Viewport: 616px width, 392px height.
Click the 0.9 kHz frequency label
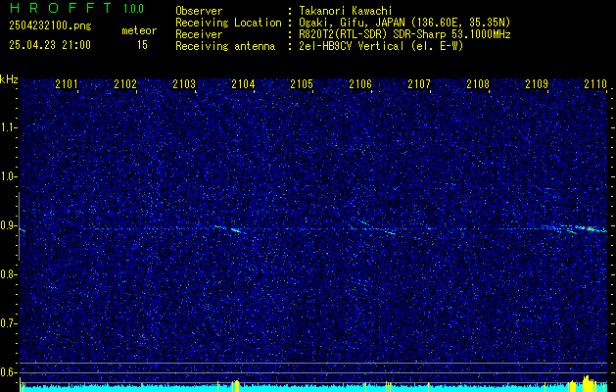click(x=9, y=225)
